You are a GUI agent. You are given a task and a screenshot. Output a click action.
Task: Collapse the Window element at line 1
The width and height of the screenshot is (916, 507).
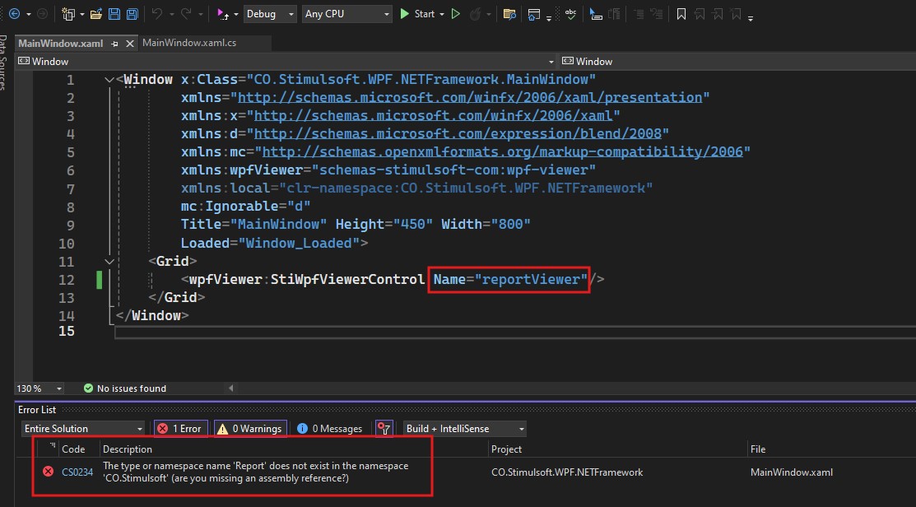[x=109, y=80]
